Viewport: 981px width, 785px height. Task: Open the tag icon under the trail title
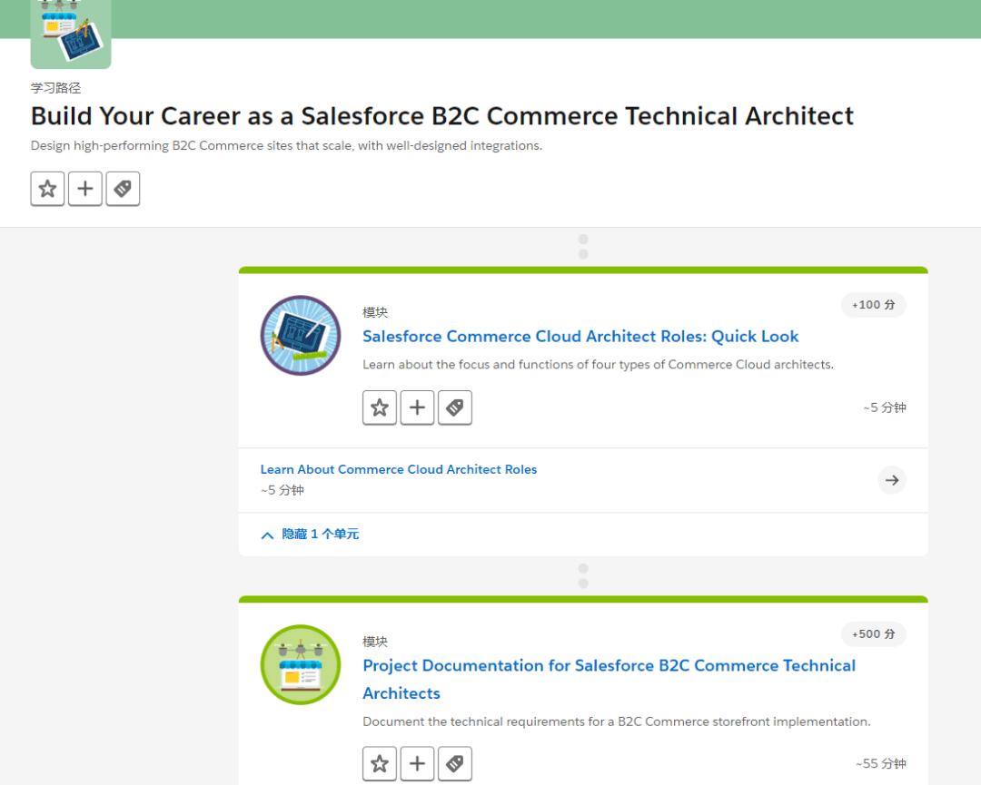[123, 188]
